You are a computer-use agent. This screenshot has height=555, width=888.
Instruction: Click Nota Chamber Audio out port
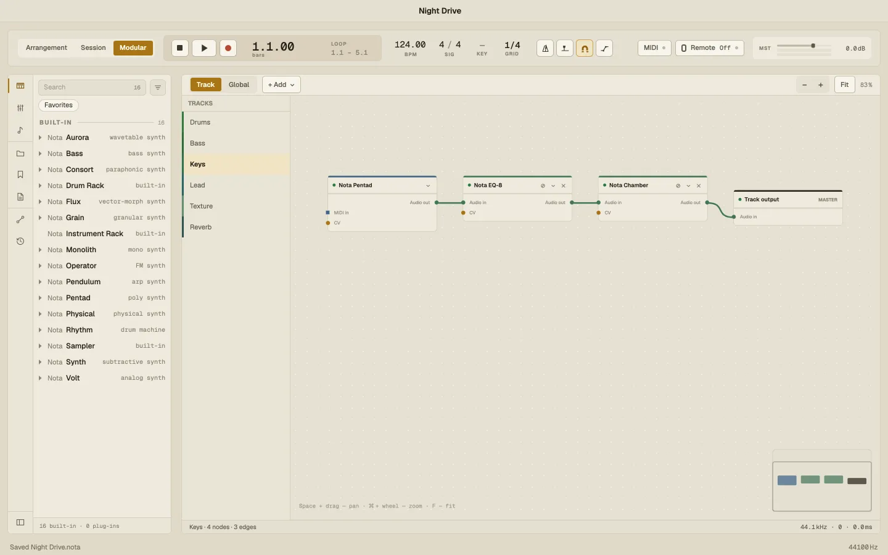[x=707, y=202]
